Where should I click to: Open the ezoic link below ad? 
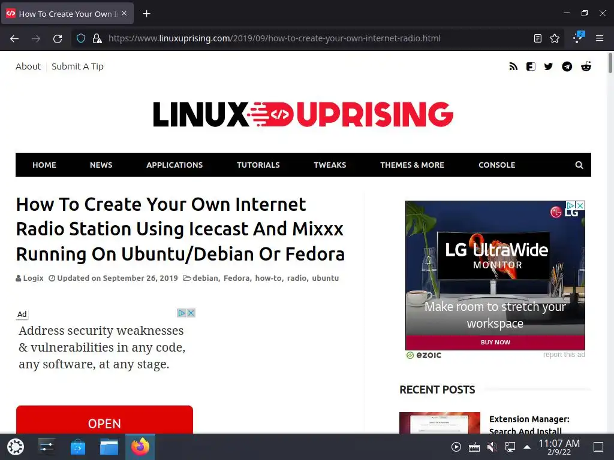(x=424, y=355)
